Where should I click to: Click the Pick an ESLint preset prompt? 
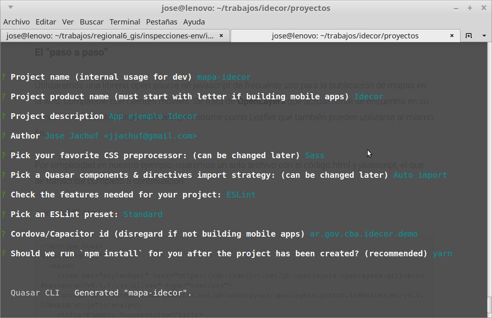point(65,214)
